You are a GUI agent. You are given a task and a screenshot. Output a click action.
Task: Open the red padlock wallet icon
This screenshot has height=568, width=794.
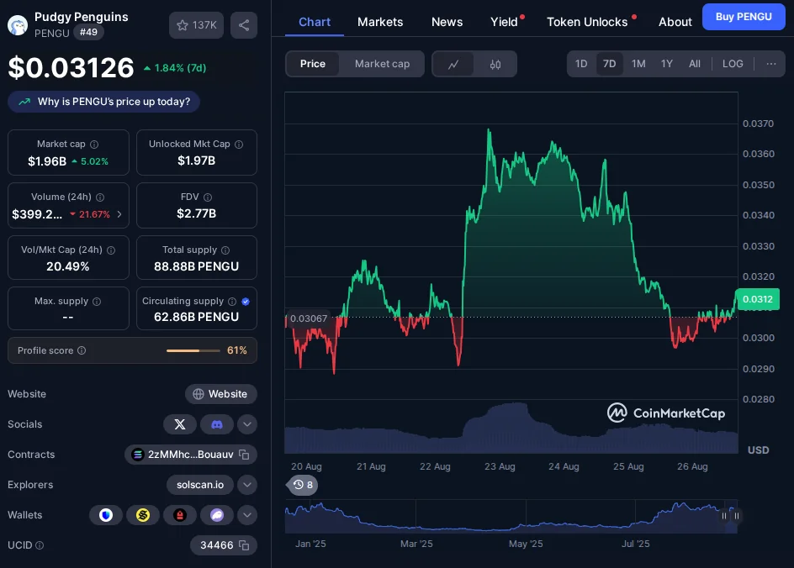coord(180,515)
